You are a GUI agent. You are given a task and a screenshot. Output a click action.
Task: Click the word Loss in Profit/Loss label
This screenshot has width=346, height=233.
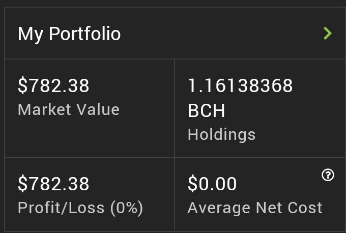86,208
